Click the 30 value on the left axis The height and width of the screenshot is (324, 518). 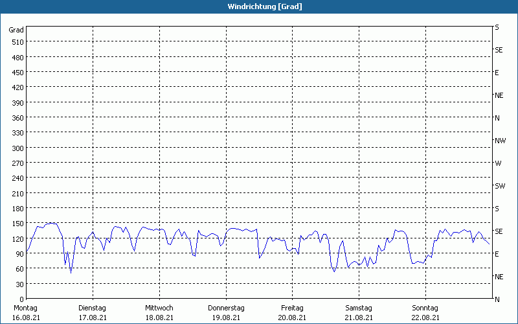point(20,284)
